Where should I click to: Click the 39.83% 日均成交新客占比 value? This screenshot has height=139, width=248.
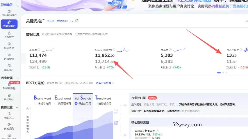(x=140, y=135)
